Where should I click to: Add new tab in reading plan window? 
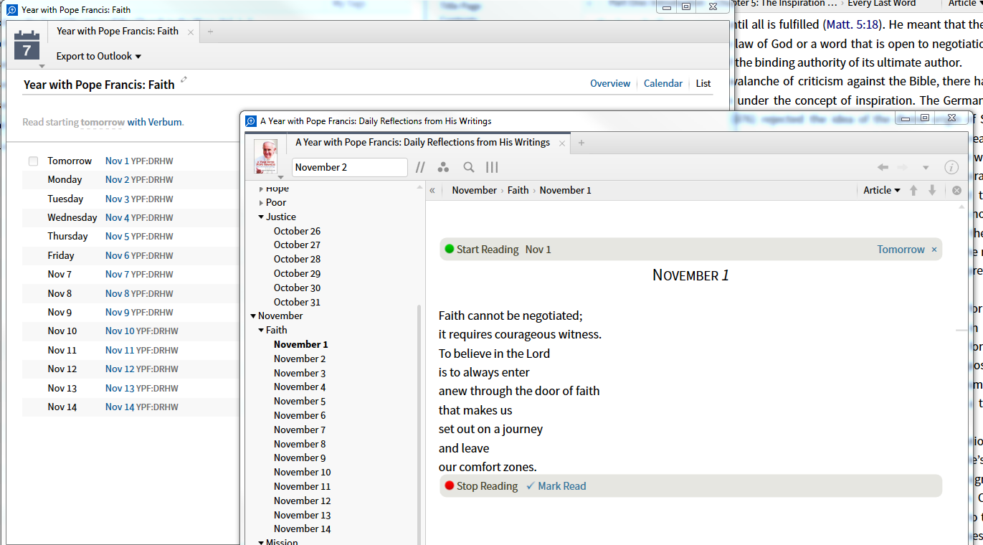tap(210, 32)
